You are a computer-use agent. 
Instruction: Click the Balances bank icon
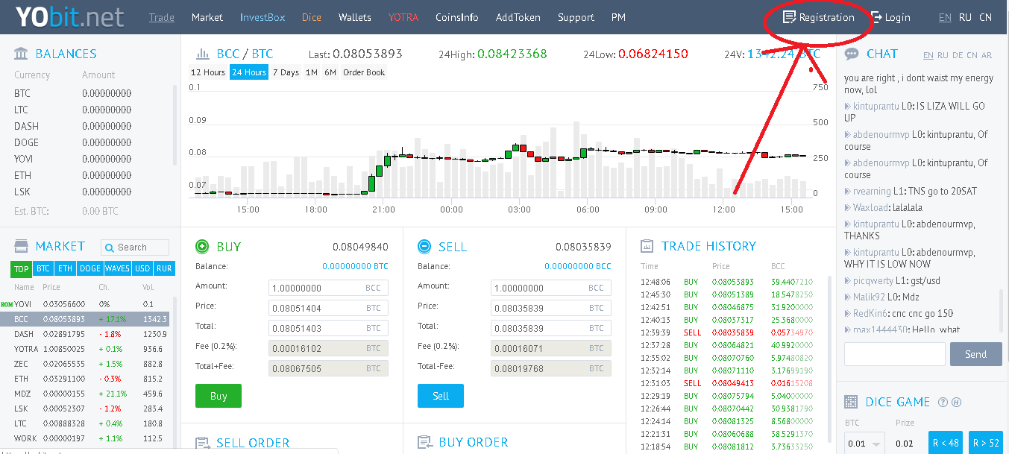22,54
